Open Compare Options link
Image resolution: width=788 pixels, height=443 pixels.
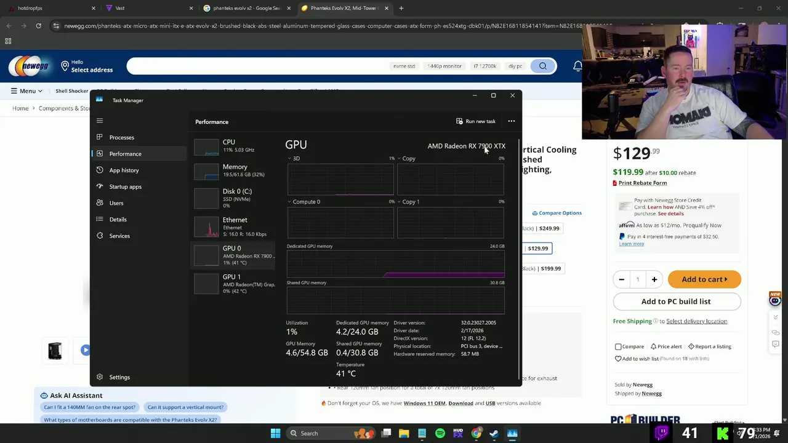point(557,213)
